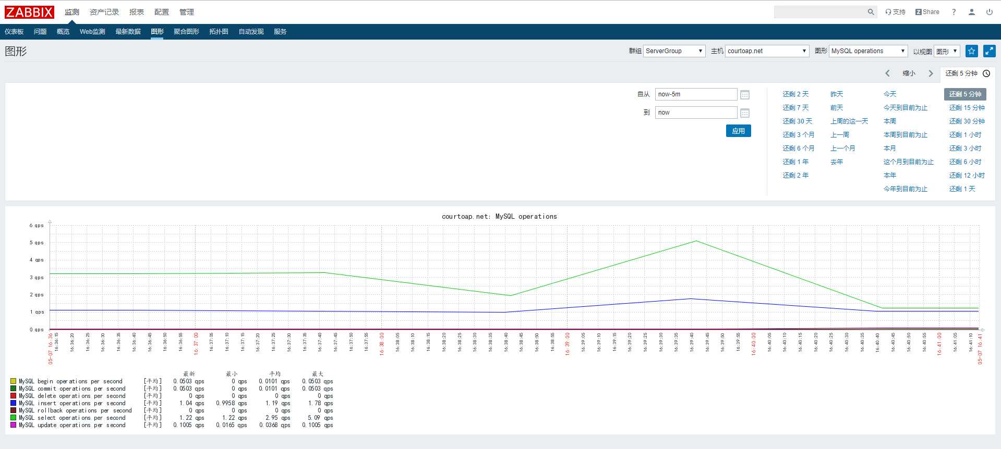Go to Screens submenu item
This screenshot has width=1001, height=449.
[x=186, y=32]
